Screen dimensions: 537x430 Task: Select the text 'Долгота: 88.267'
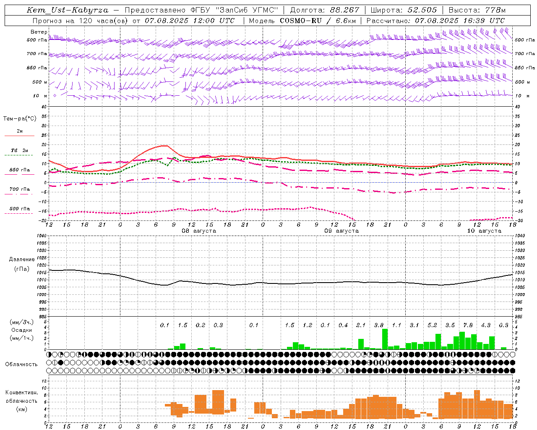click(x=325, y=10)
